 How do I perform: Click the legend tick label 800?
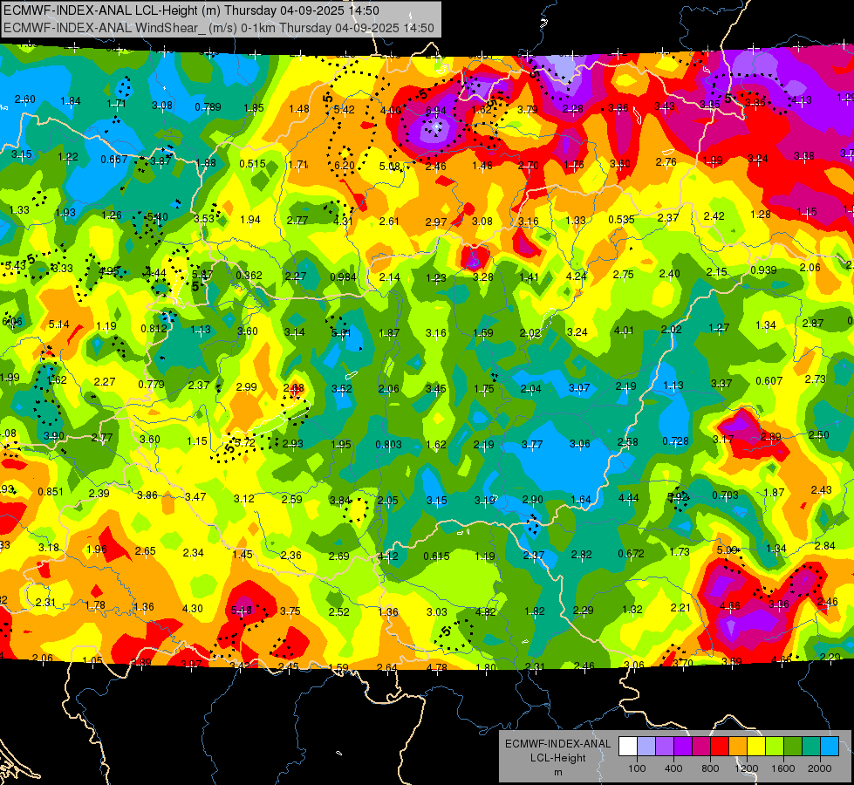710,768
